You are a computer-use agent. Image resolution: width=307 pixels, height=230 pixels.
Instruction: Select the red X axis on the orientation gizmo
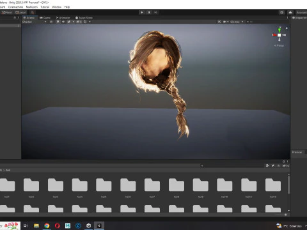pyautogui.click(x=274, y=35)
